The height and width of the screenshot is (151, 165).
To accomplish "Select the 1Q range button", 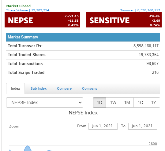I will [140, 102].
